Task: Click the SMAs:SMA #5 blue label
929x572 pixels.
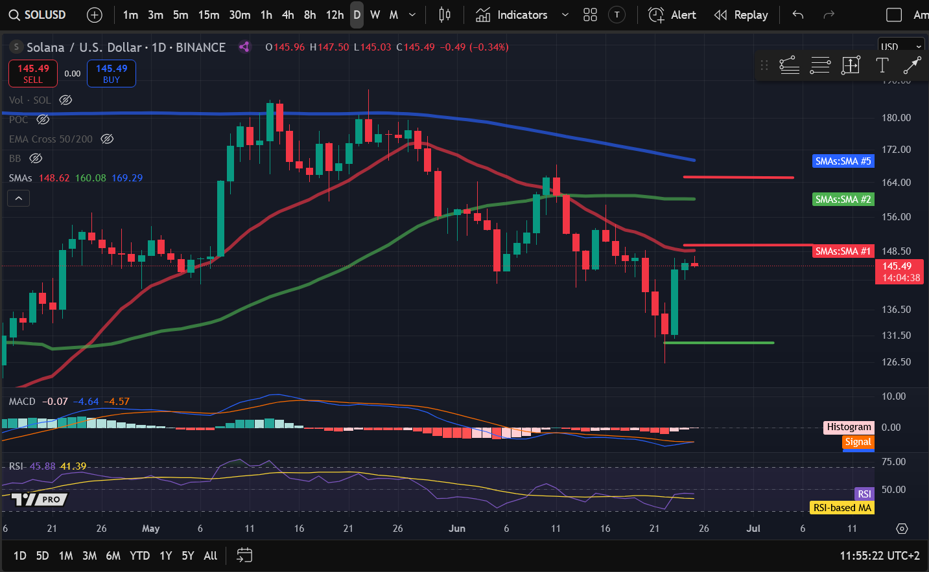Action: [x=843, y=161]
